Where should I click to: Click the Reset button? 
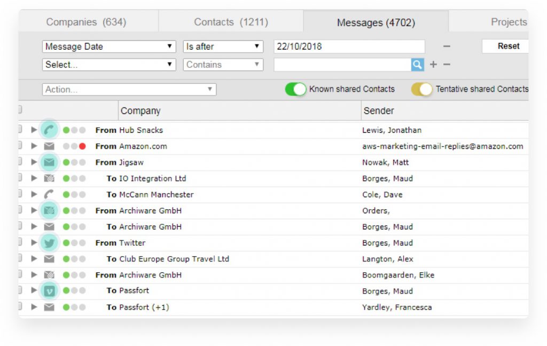click(x=505, y=46)
